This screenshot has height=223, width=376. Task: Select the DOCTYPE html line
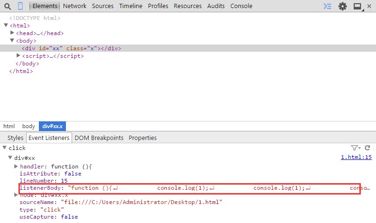35,18
